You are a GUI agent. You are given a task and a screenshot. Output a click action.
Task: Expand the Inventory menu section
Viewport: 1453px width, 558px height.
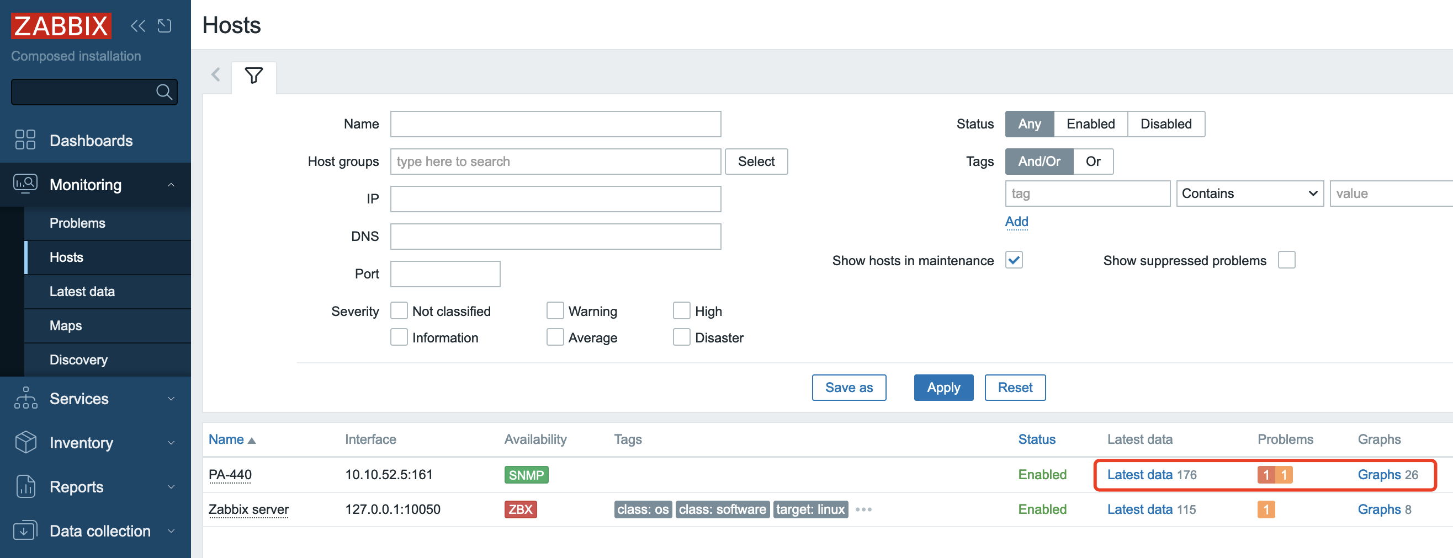click(171, 442)
